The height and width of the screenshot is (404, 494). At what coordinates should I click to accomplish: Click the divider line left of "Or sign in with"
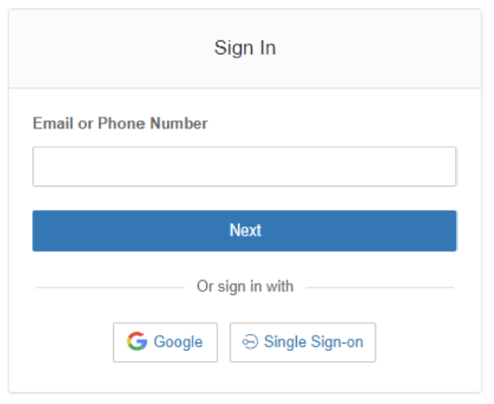(x=110, y=287)
